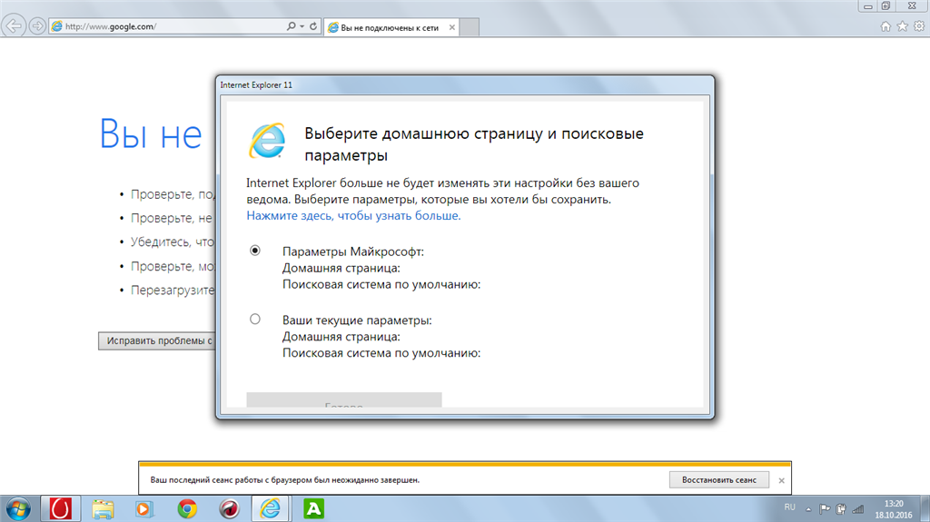Click the network signal tray icon
The height and width of the screenshot is (522, 930).
point(857,509)
